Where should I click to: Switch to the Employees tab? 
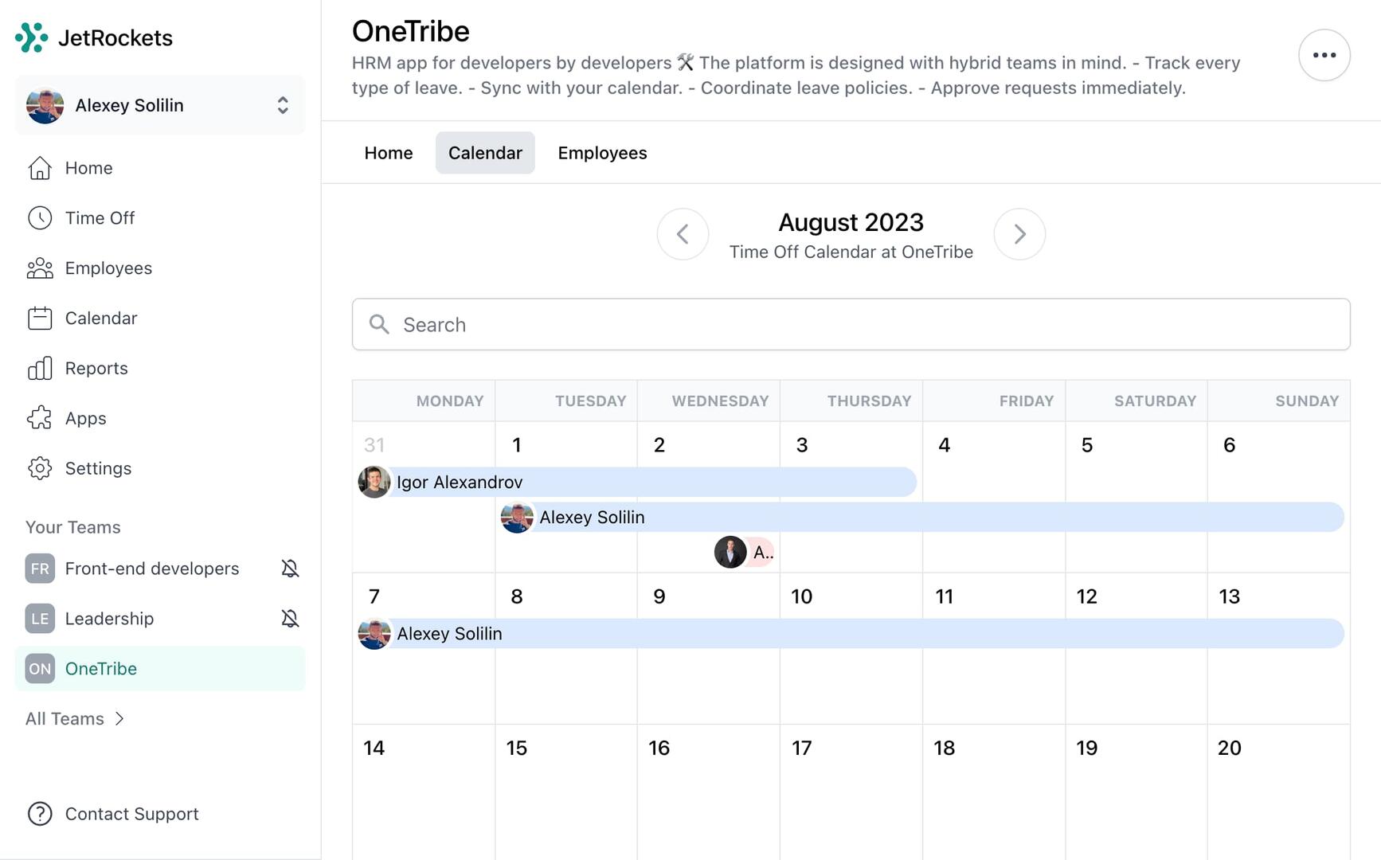(602, 153)
